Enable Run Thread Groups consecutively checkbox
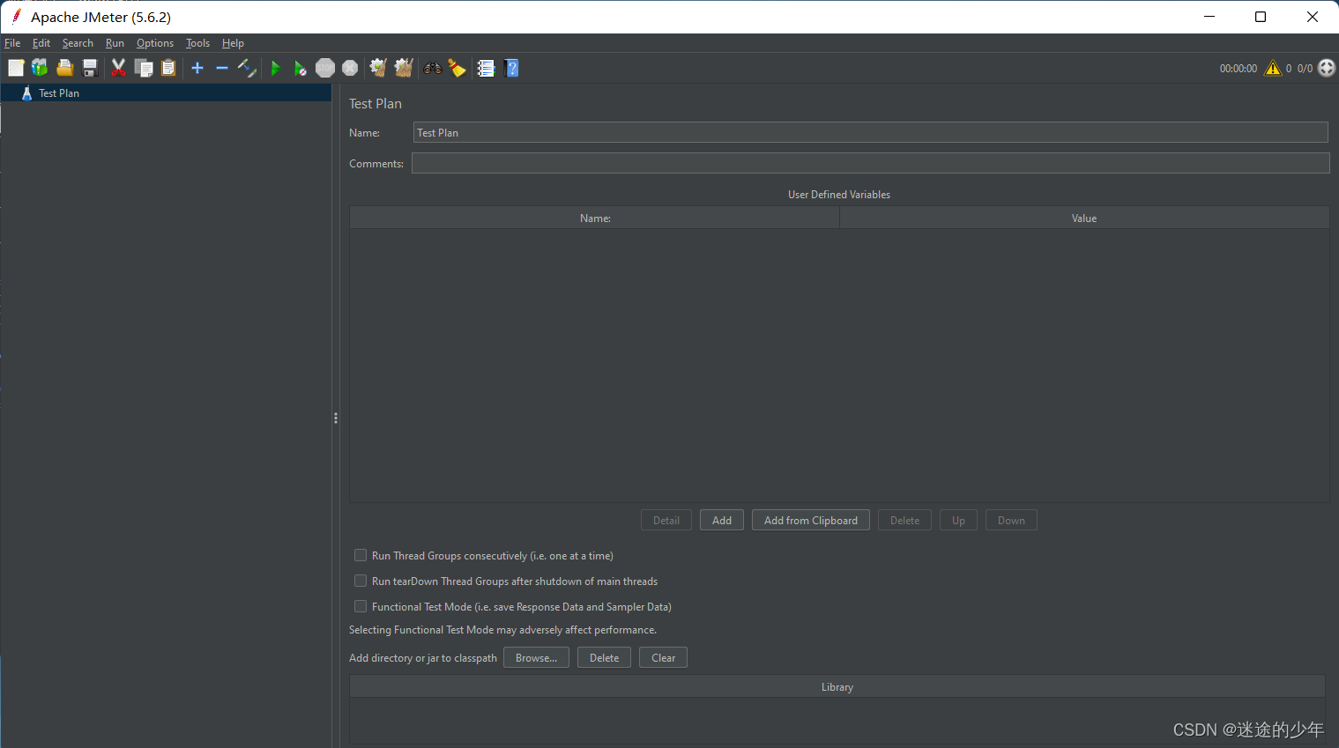Image resolution: width=1339 pixels, height=748 pixels. (x=361, y=555)
